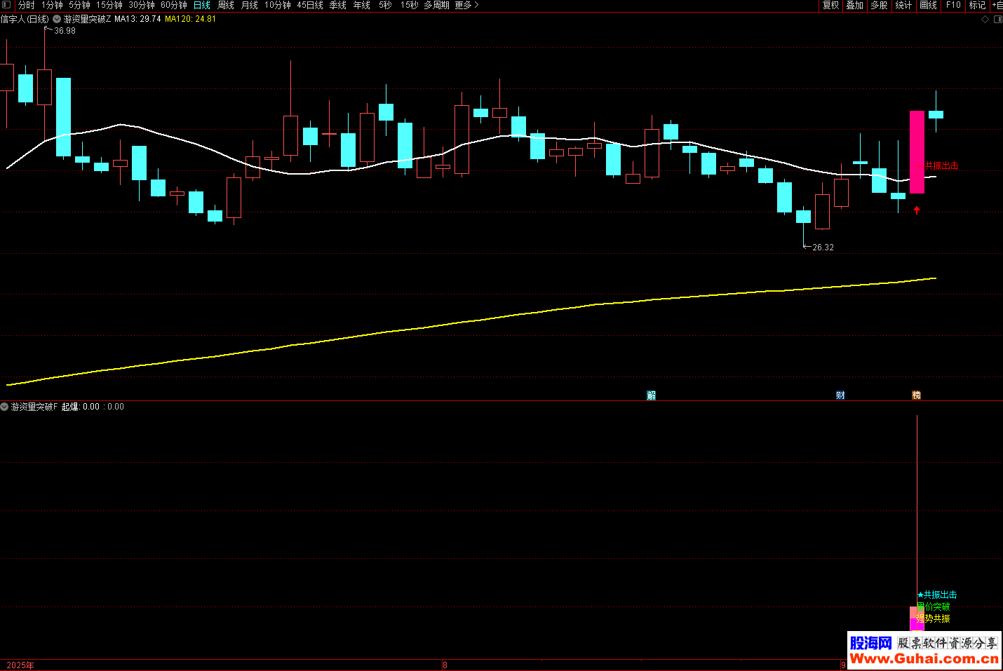Click the 2025年 timeline label
1003x671 pixels.
pyautogui.click(x=20, y=665)
